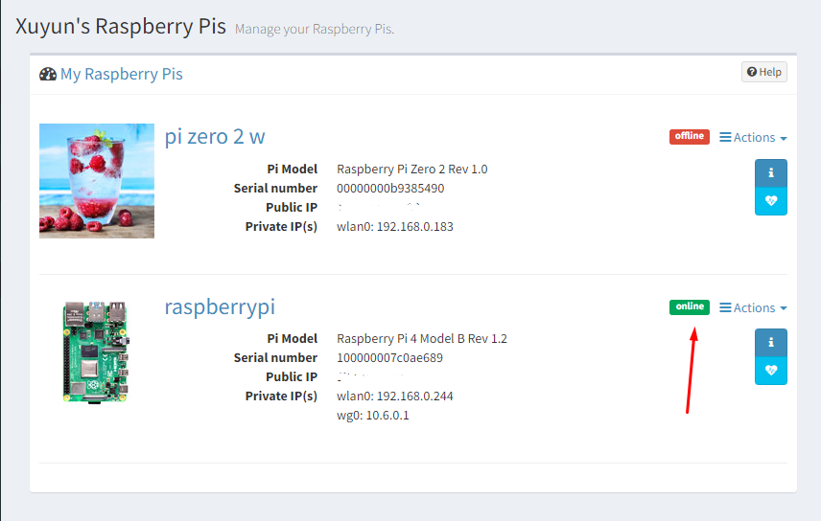Viewport: 821px width, 521px height.
Task: Open the heartbeat monitor for raspberrypi
Action: tap(771, 371)
